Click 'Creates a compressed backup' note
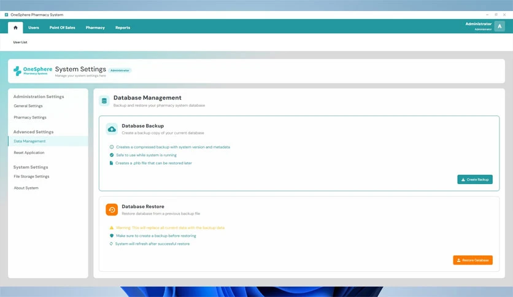The width and height of the screenshot is (513, 297). [173, 147]
